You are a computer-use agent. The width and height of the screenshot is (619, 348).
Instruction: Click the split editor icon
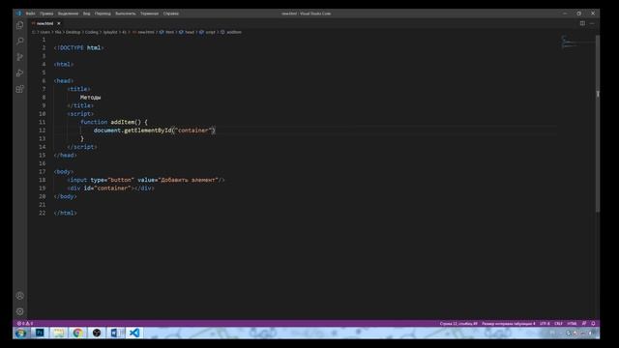click(x=582, y=23)
